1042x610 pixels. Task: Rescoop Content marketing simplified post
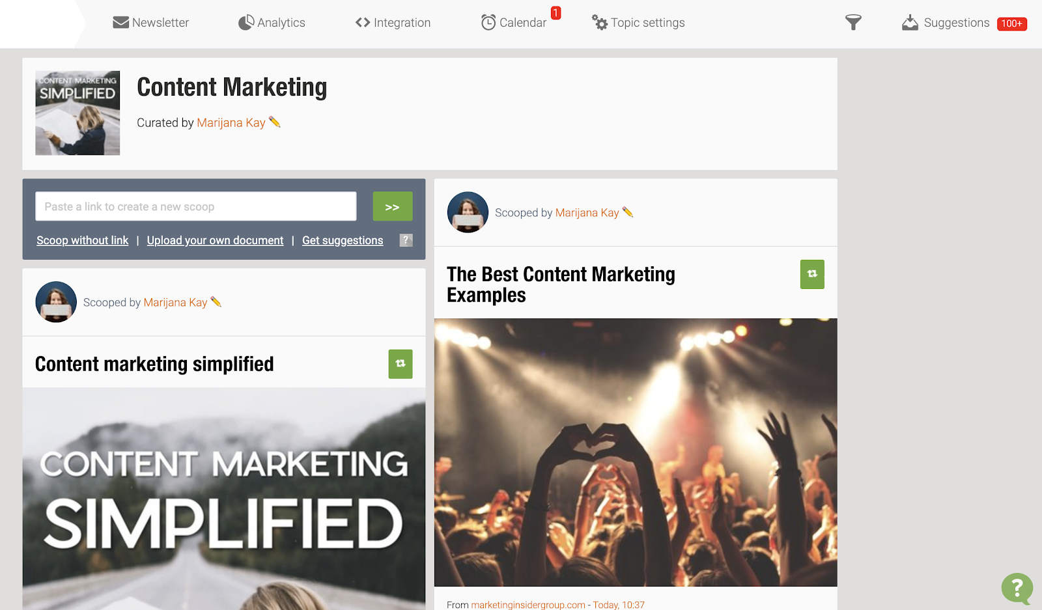[x=401, y=364]
